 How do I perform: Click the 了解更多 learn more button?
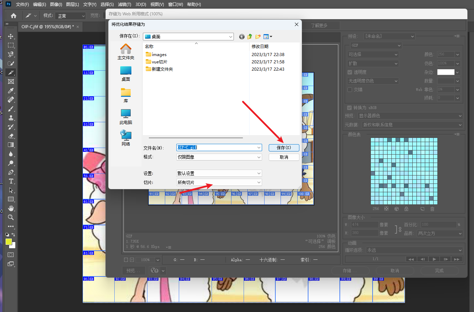pyautogui.click(x=319, y=25)
